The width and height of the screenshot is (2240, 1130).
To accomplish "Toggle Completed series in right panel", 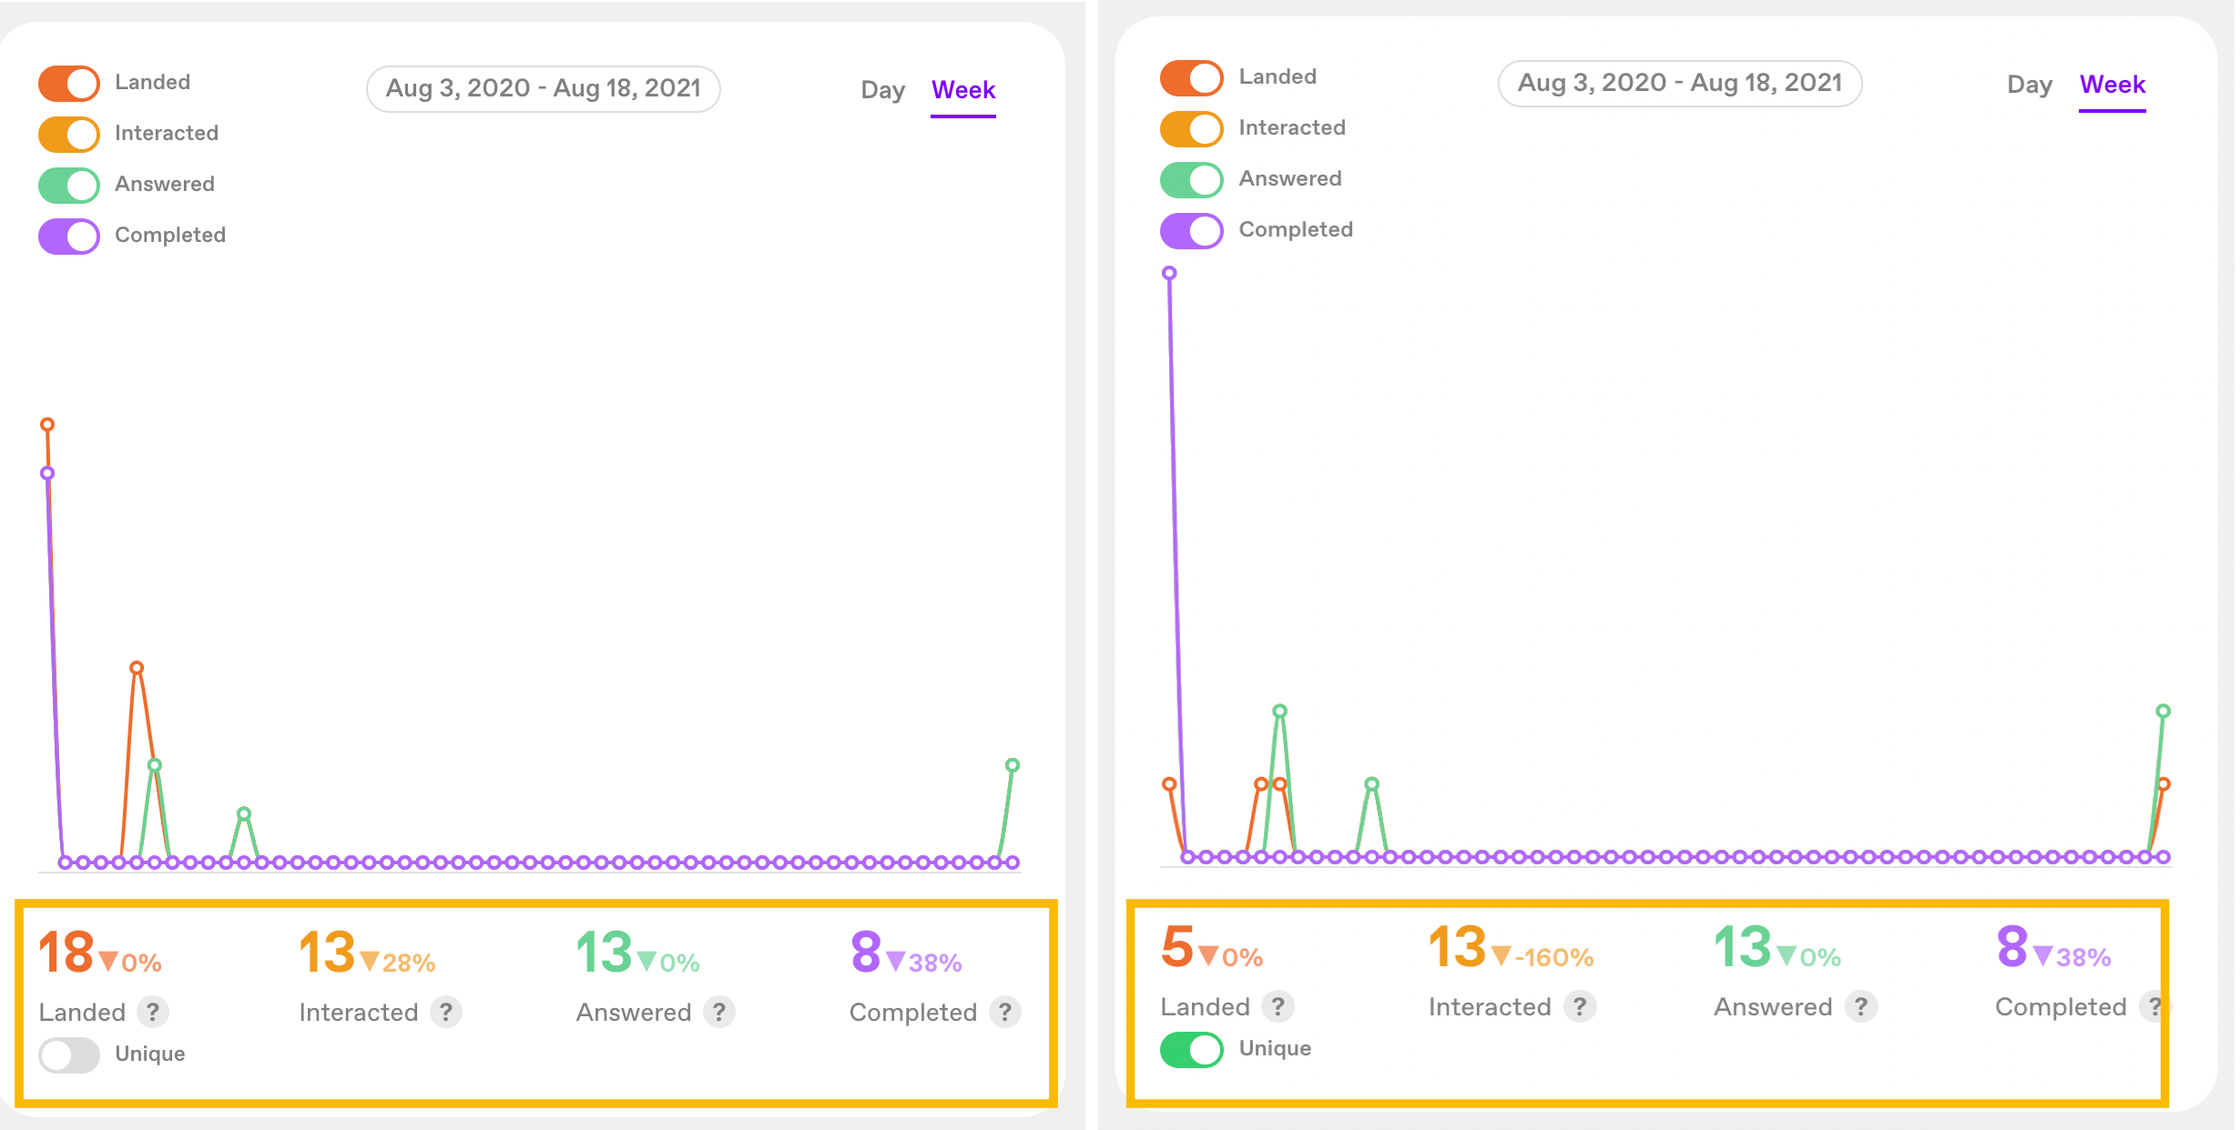I will 1192,230.
